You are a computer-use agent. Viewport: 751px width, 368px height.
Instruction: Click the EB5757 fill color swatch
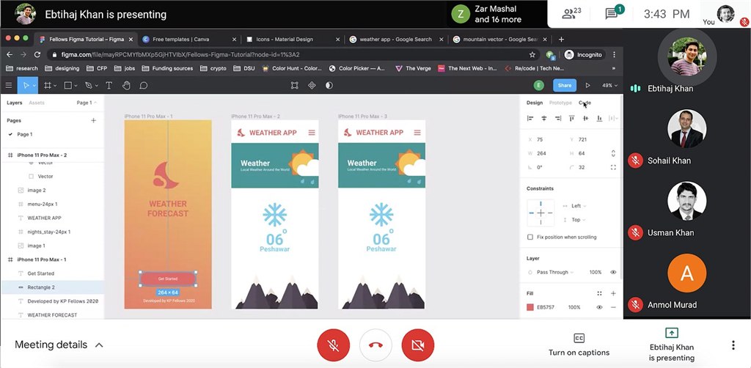(530, 307)
